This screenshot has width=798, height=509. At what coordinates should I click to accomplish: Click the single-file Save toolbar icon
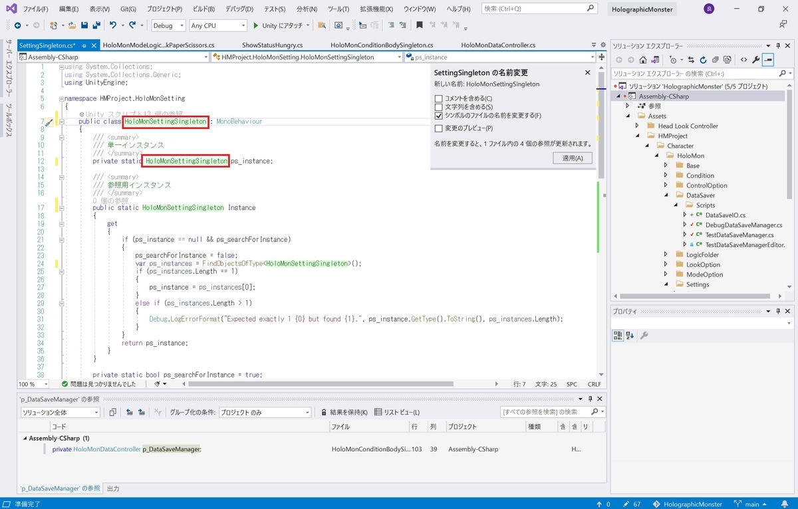84,25
